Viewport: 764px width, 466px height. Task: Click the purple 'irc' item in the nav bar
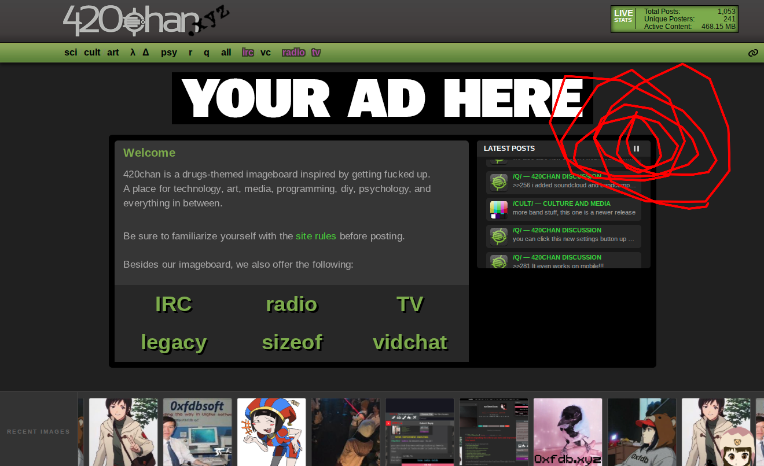click(248, 53)
